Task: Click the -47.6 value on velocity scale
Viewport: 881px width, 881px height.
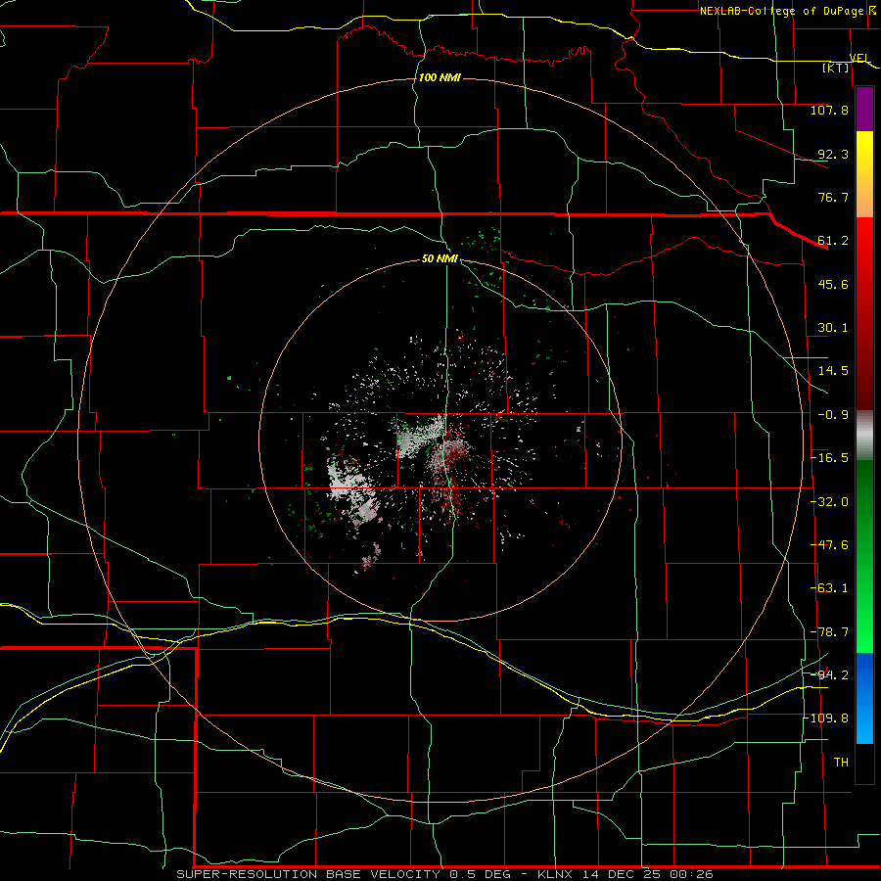Action: (829, 545)
